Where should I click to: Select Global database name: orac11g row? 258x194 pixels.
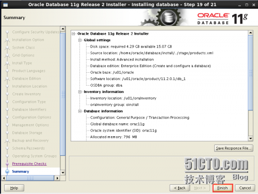[x=117, y=124]
